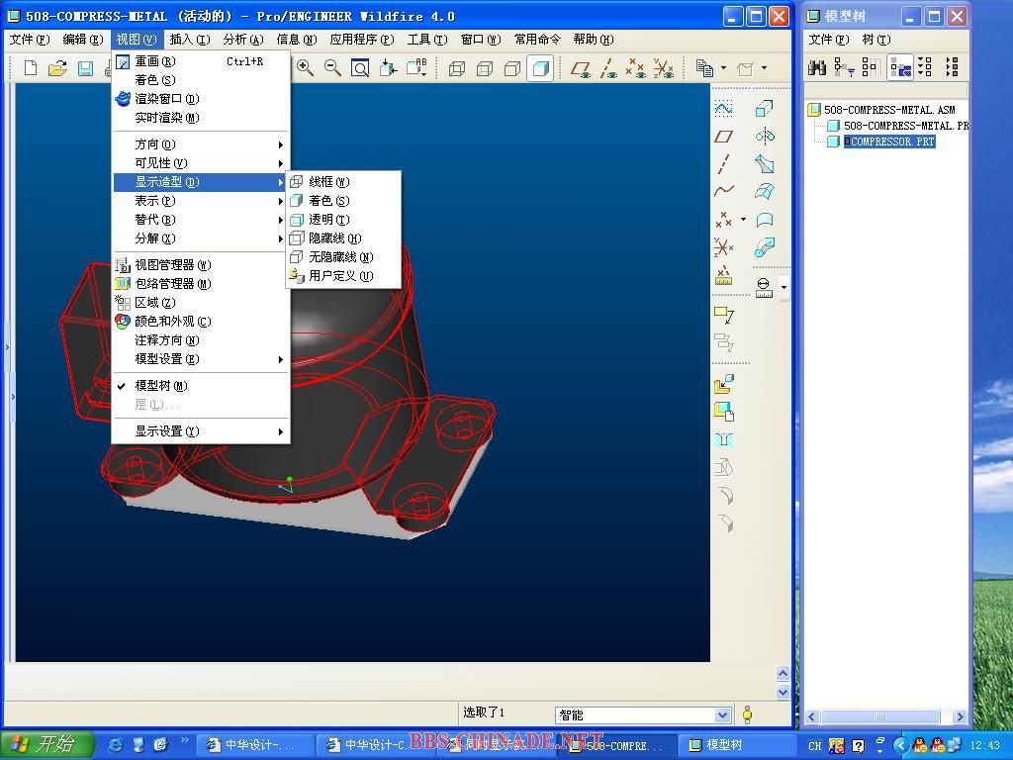Expand the 替代 substitute submenu
The height and width of the screenshot is (760, 1013).
(200, 220)
